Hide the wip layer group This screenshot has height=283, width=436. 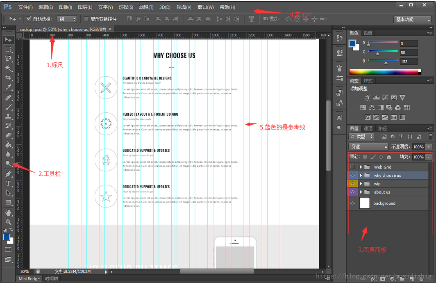352,184
